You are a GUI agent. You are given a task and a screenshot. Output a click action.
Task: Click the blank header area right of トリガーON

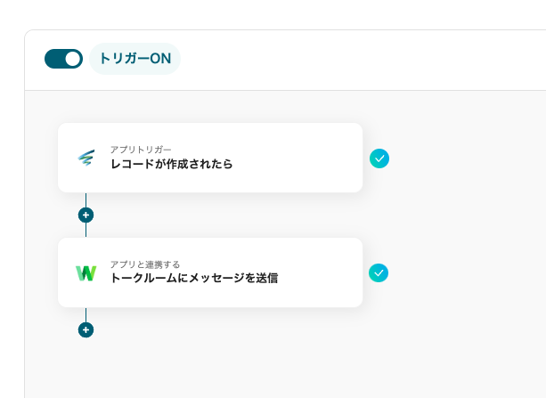[356, 60]
